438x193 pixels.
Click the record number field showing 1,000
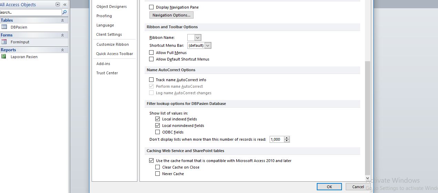pyautogui.click(x=277, y=139)
